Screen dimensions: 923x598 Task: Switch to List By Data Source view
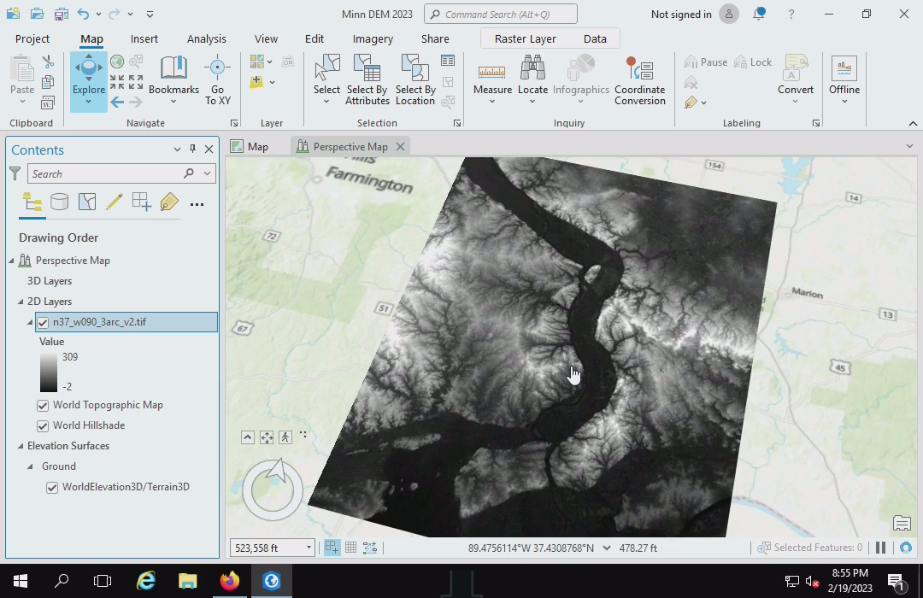59,202
